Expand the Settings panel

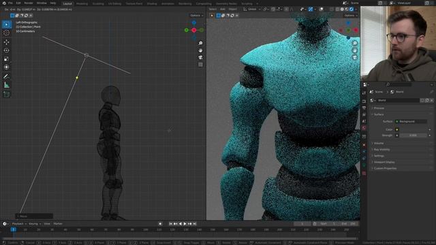(402, 156)
